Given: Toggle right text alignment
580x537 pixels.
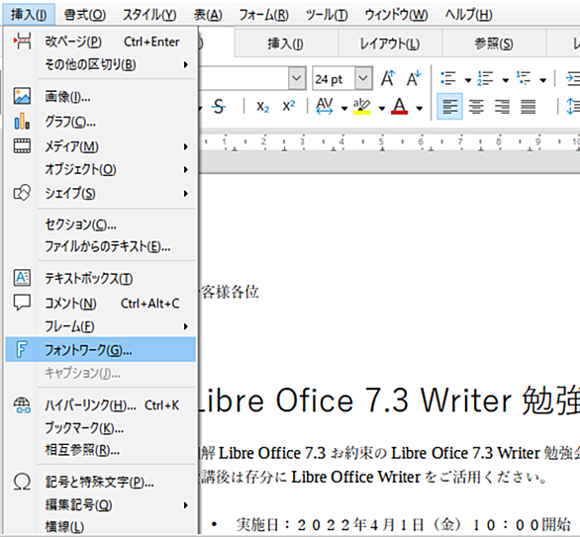Looking at the screenshot, I should point(502,107).
